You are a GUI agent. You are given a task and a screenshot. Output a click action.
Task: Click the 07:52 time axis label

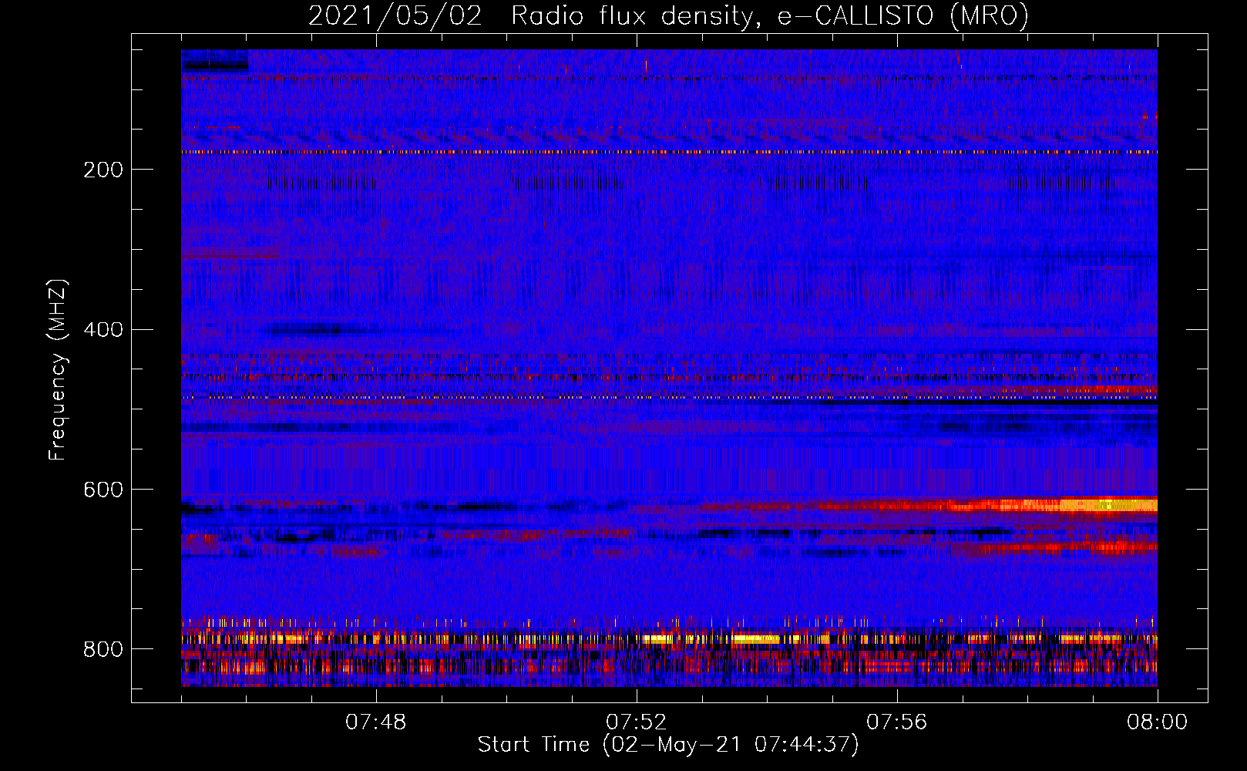(x=636, y=722)
